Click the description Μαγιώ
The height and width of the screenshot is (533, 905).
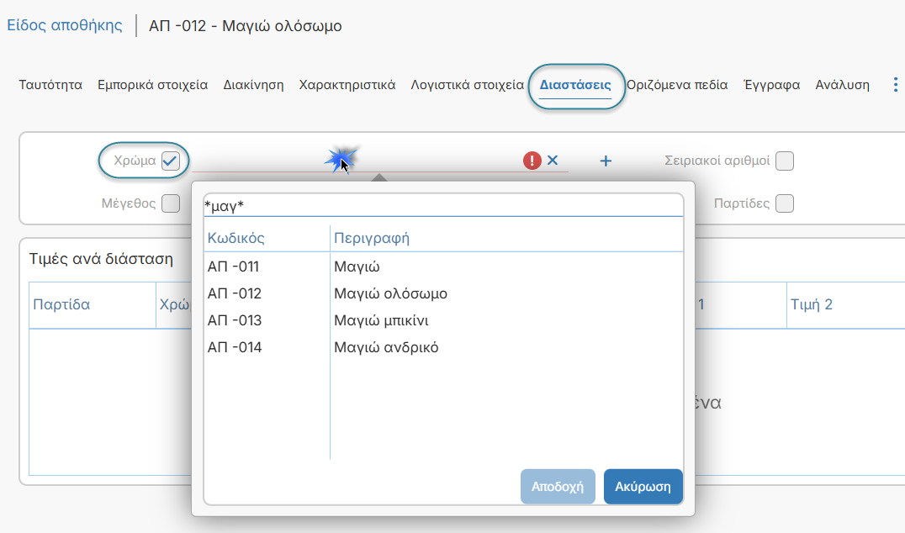click(x=357, y=266)
